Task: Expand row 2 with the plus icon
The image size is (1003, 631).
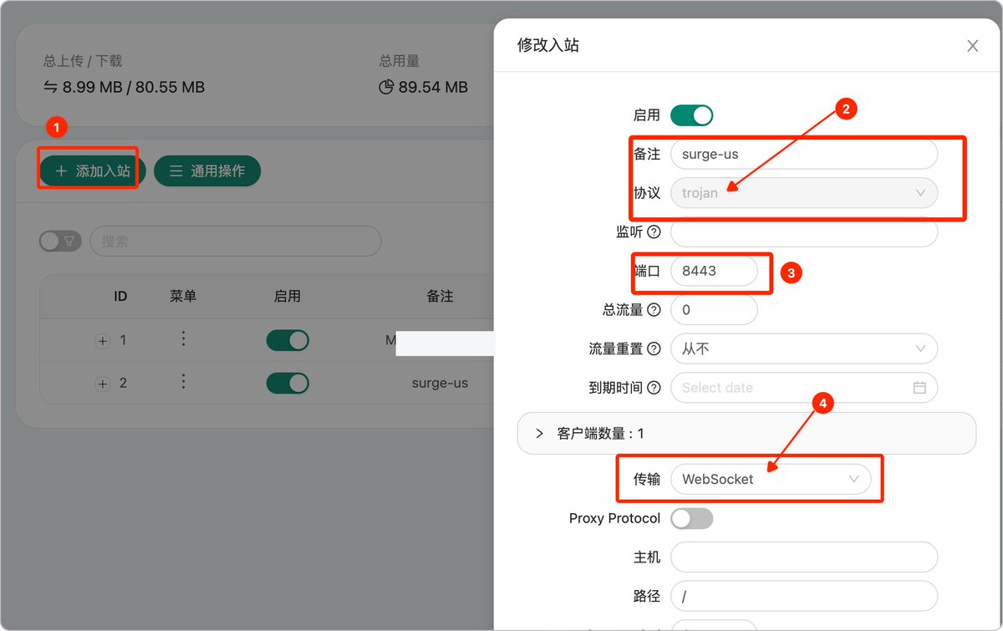Action: click(103, 384)
